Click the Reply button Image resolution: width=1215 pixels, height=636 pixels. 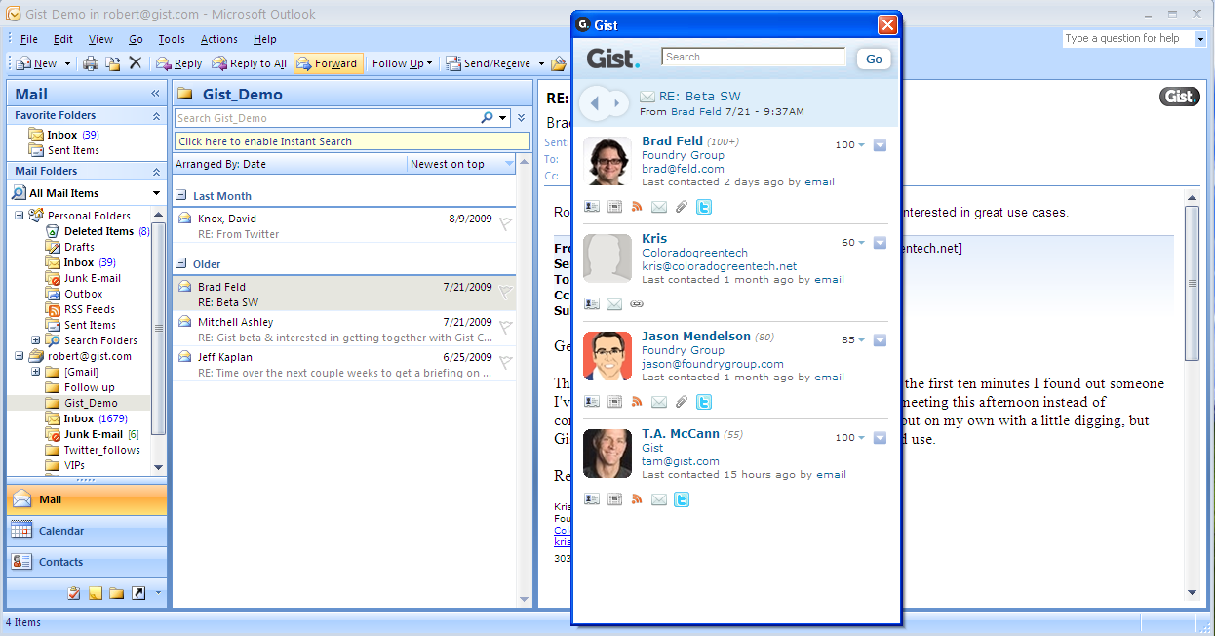(179, 63)
